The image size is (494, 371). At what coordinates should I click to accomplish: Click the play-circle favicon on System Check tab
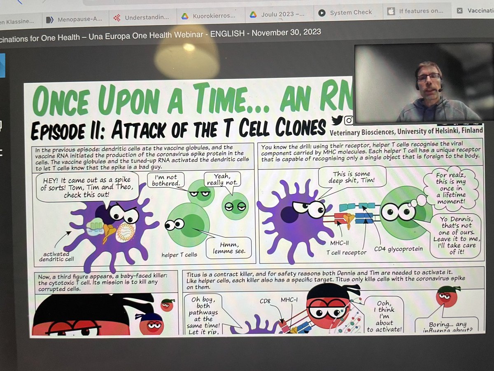click(322, 13)
